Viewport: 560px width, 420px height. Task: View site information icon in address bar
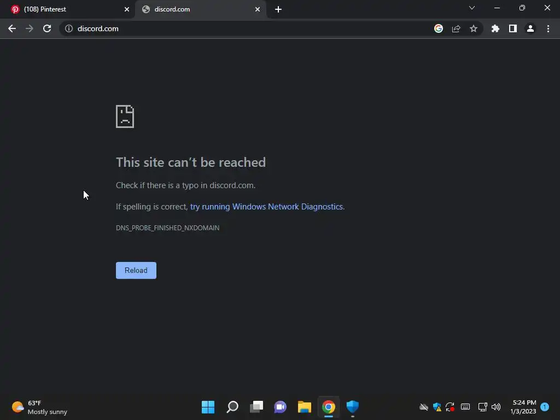[x=69, y=28]
